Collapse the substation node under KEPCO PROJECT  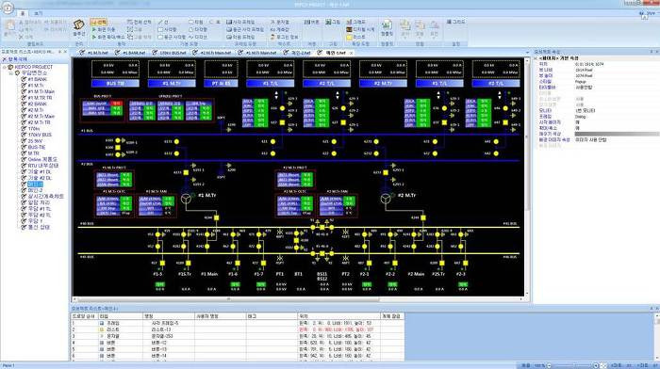pos(11,73)
